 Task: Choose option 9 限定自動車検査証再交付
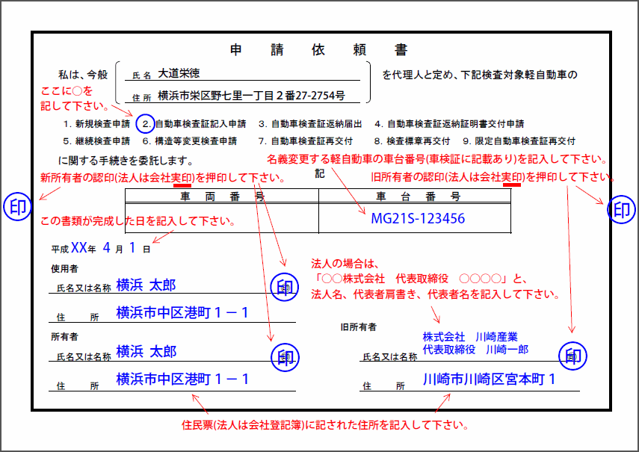[519, 140]
